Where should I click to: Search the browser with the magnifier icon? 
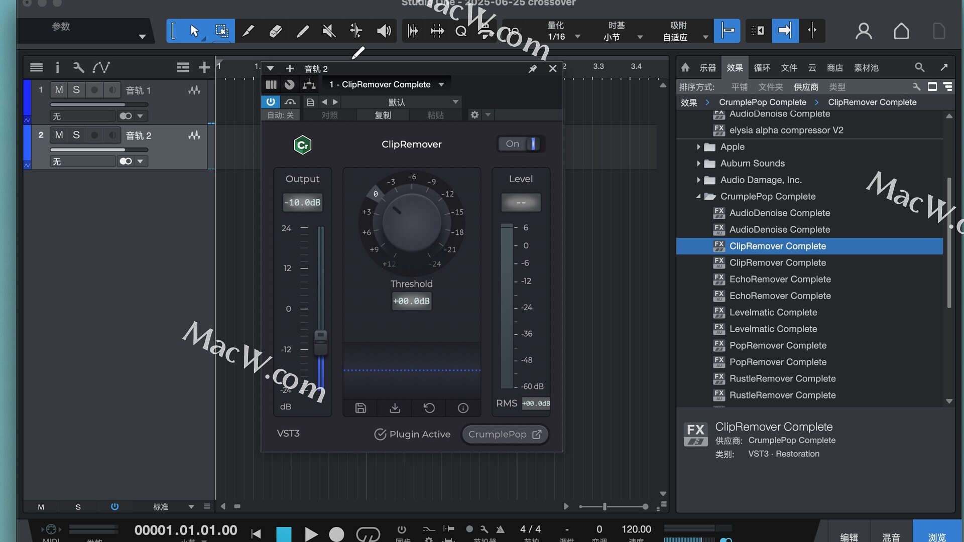click(x=919, y=67)
